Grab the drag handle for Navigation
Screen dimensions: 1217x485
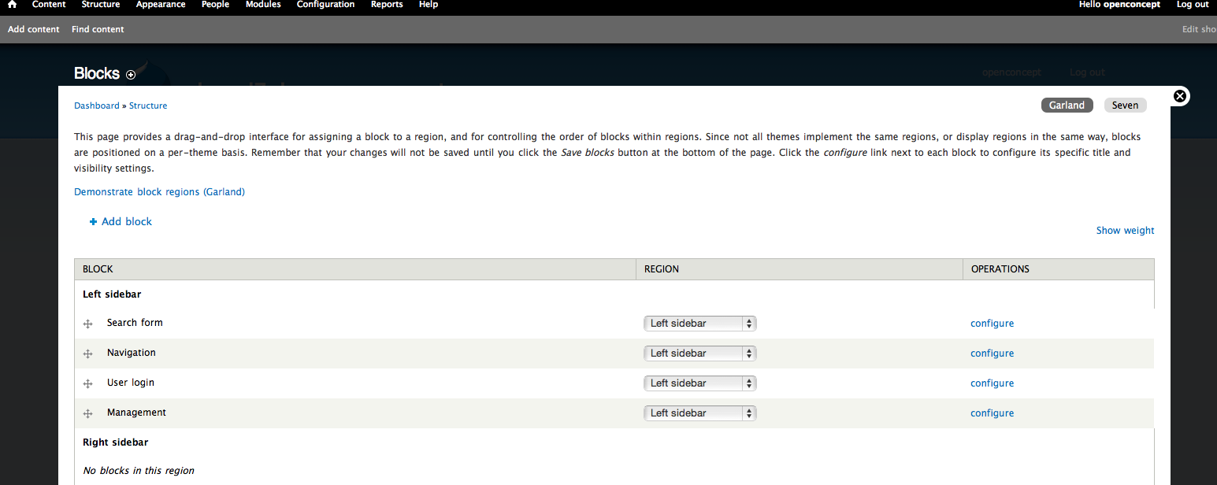pyautogui.click(x=87, y=353)
